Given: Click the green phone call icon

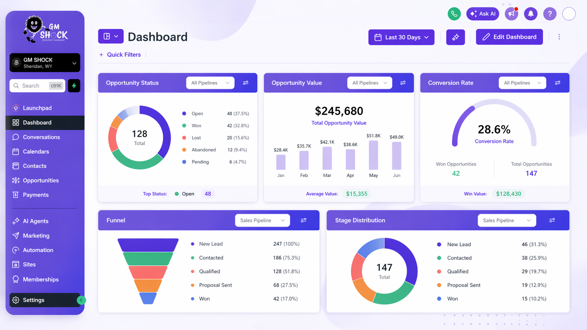Looking at the screenshot, I should pyautogui.click(x=454, y=14).
